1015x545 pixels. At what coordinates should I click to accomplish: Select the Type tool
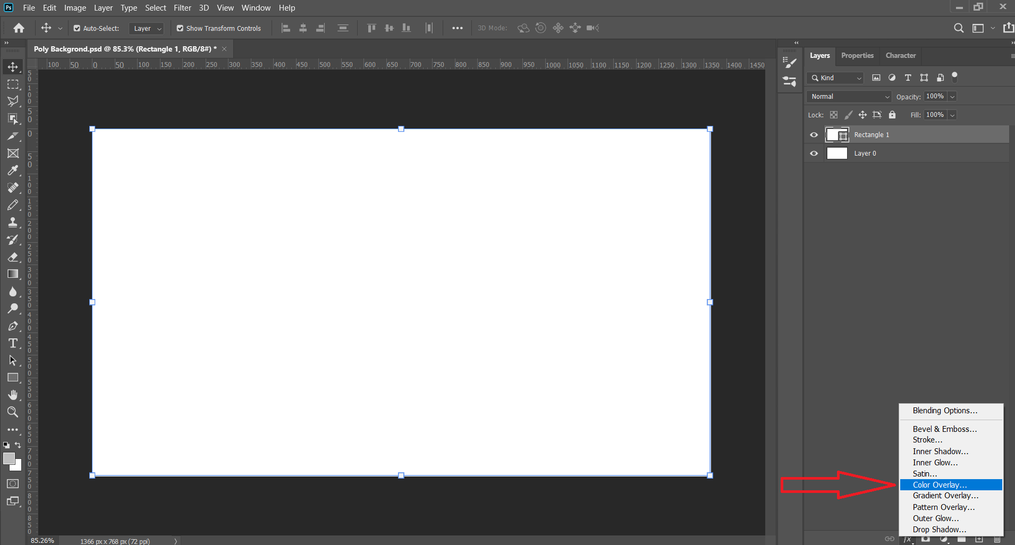coord(13,343)
